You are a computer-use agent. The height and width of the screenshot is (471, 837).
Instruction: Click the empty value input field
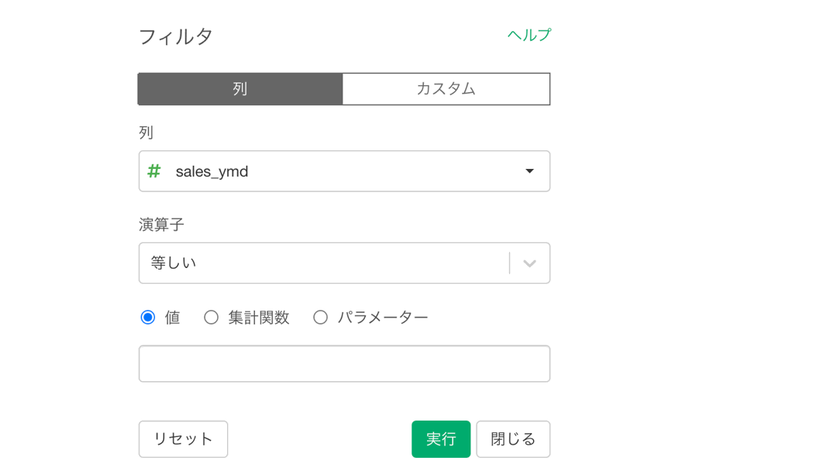point(344,364)
